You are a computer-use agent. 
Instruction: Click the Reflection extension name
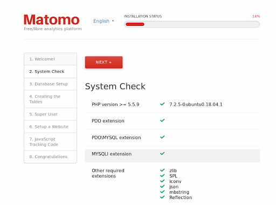tap(181, 197)
